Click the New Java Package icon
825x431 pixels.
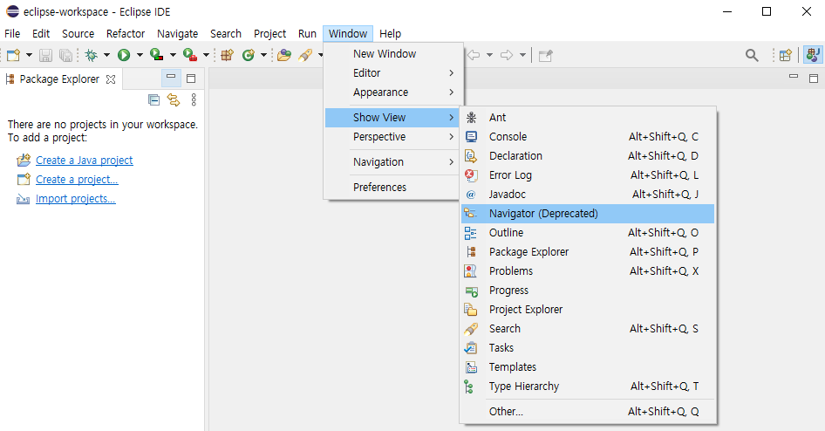[x=228, y=55]
